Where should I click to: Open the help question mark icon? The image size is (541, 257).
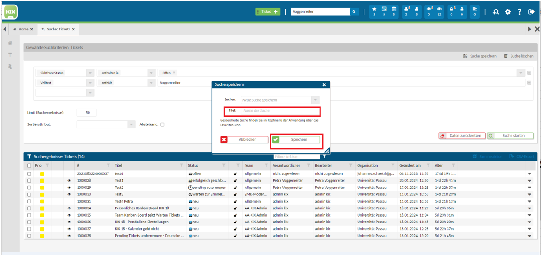click(x=519, y=12)
